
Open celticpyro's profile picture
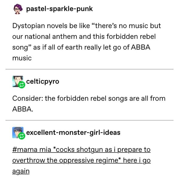click(x=17, y=81)
